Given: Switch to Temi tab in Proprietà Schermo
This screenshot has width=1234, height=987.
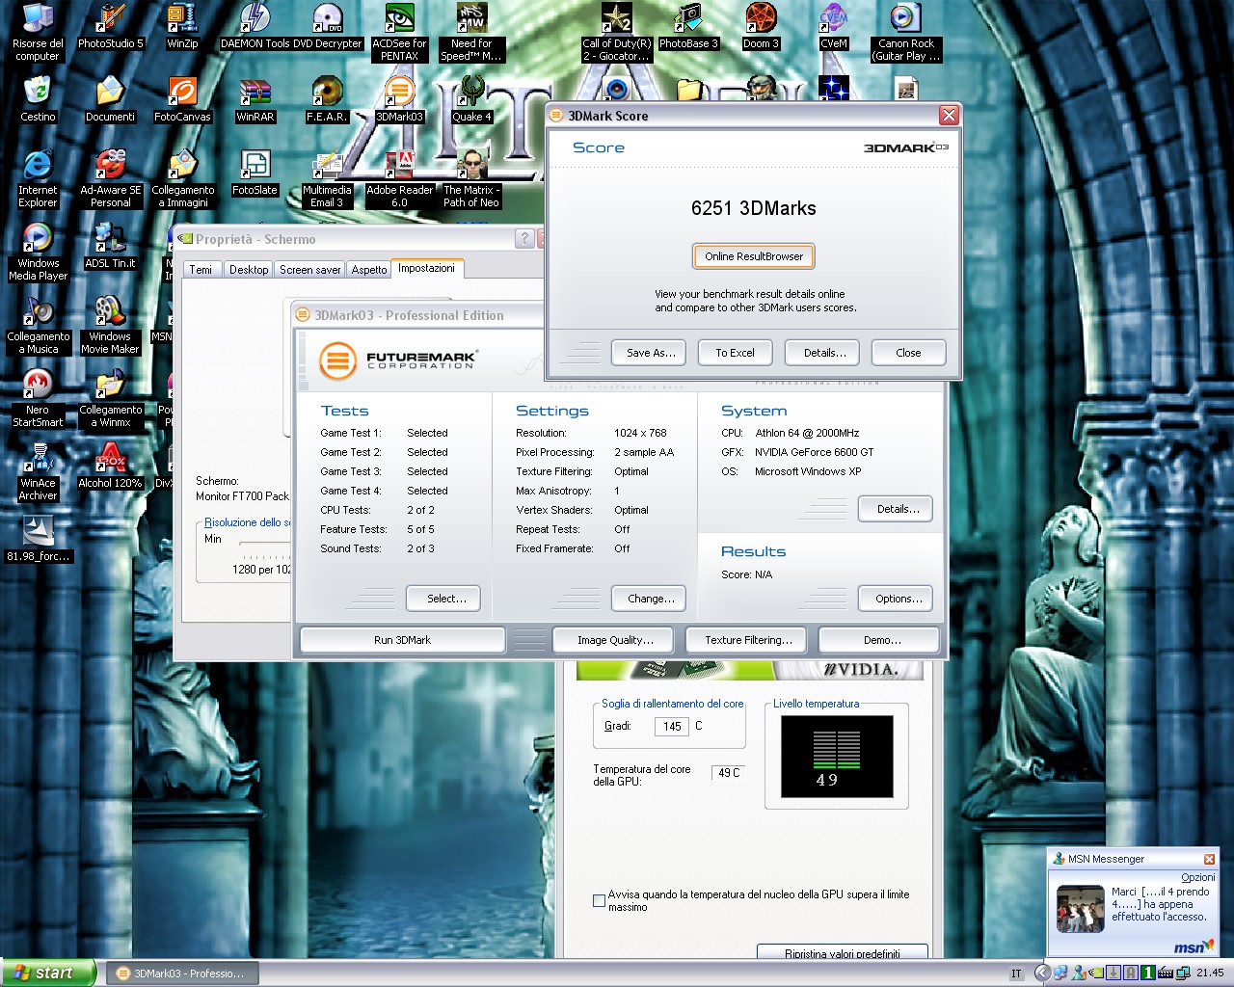Looking at the screenshot, I should point(201,270).
